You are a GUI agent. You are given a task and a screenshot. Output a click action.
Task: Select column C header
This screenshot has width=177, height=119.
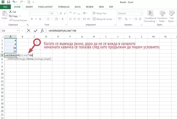[34, 37]
